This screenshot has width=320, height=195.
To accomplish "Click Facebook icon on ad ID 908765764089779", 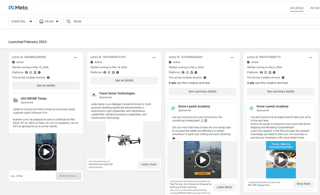I will [x=261, y=72].
